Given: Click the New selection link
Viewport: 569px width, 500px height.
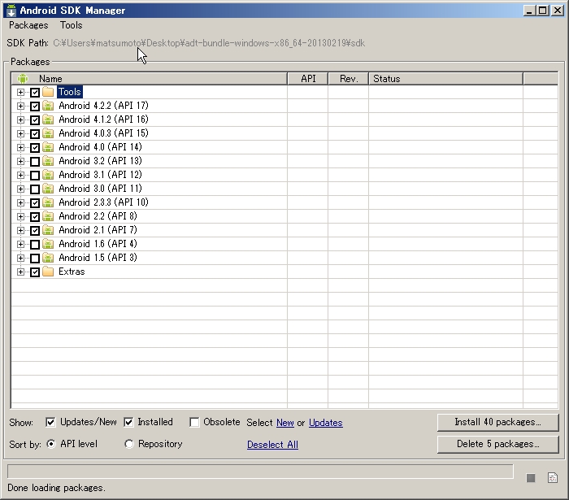Looking at the screenshot, I should (x=284, y=423).
